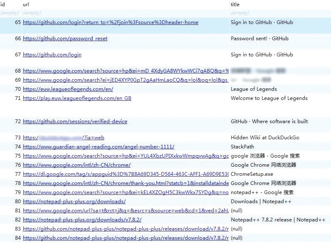Select the 'google 浏览器 - Google 搜索' title
331x243 pixels.
click(x=265, y=156)
